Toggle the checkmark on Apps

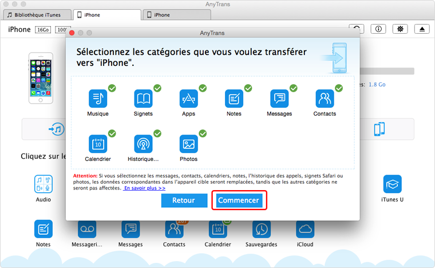point(203,88)
